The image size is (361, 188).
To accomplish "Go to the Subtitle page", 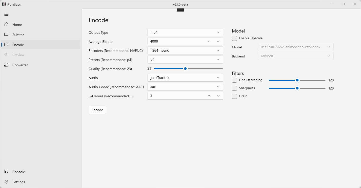I will 18,35.
